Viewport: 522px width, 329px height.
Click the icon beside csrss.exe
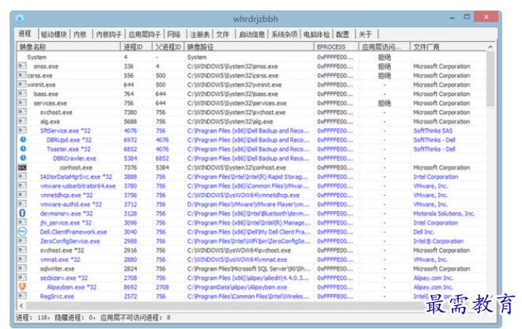click(22, 75)
